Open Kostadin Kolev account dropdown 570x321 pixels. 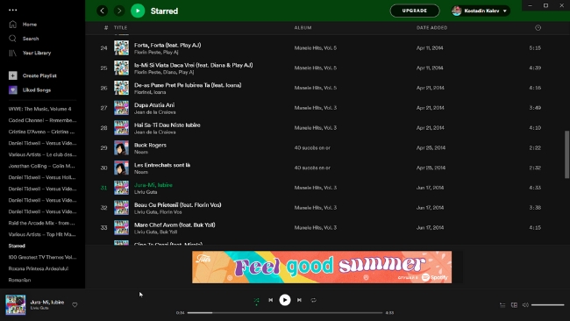point(481,11)
